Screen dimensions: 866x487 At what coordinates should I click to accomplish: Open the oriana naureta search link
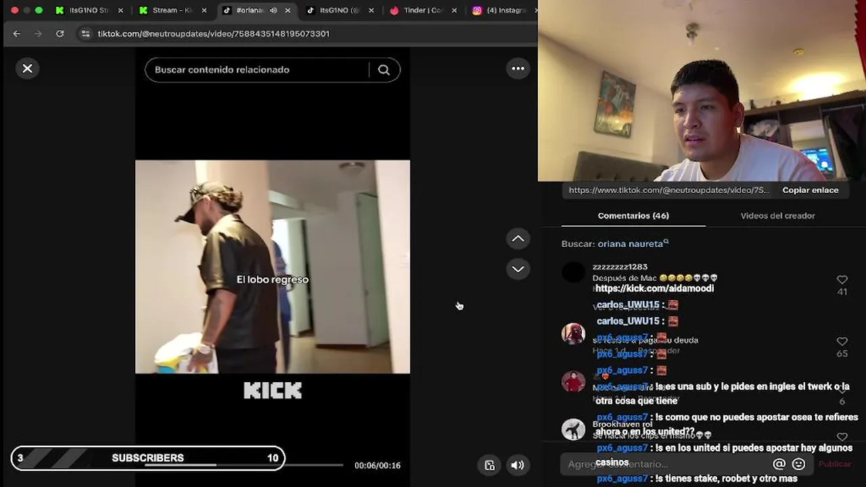tap(633, 243)
